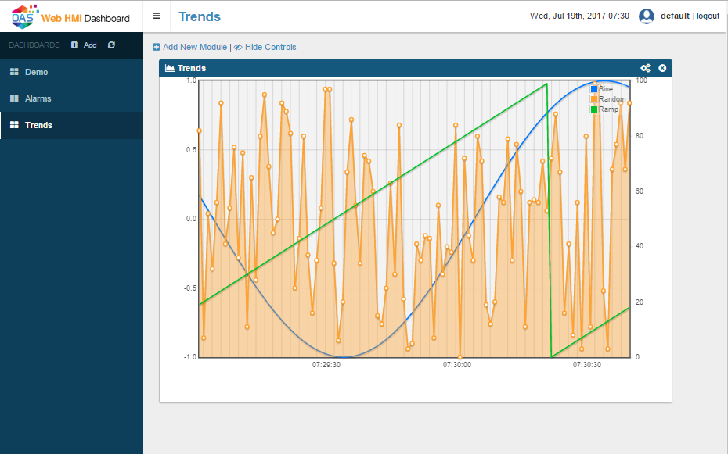This screenshot has width=728, height=454.
Task: Log out via the logout link
Action: pos(708,16)
